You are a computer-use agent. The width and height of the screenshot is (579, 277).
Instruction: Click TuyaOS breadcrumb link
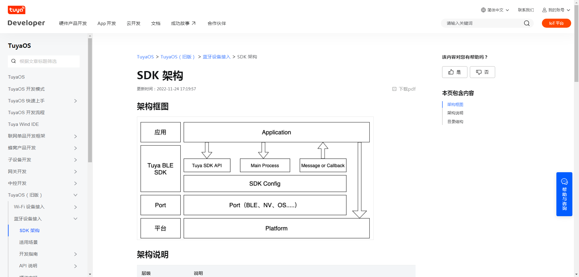145,57
